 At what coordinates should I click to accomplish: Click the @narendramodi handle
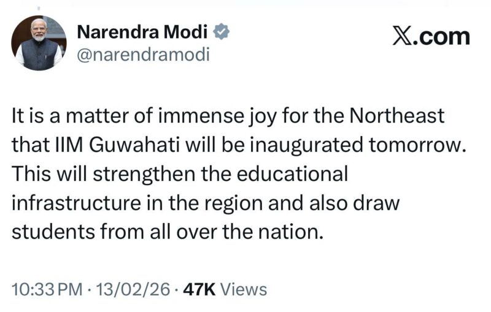(x=143, y=55)
